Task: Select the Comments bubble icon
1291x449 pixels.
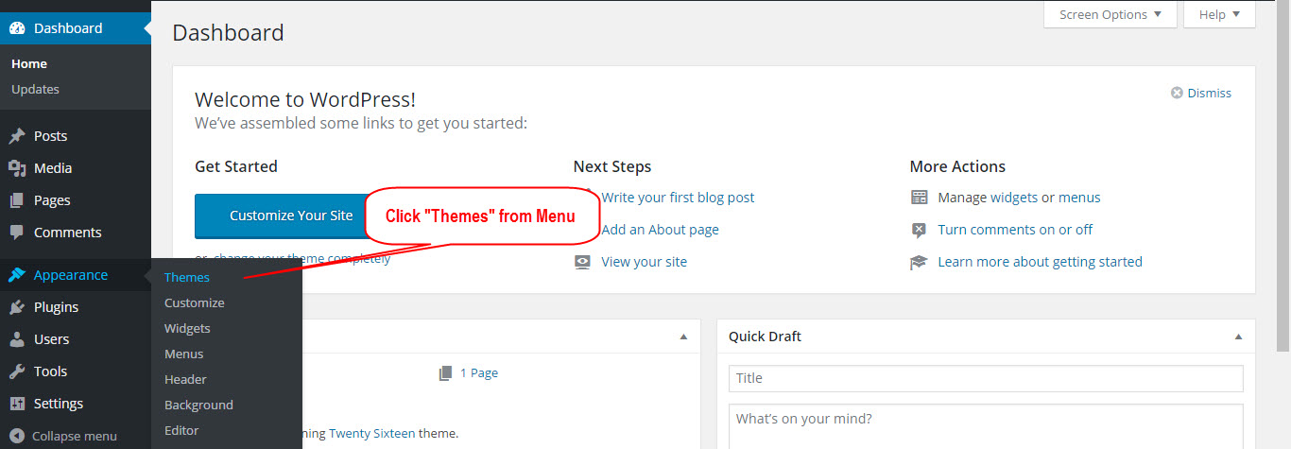Action: (17, 233)
